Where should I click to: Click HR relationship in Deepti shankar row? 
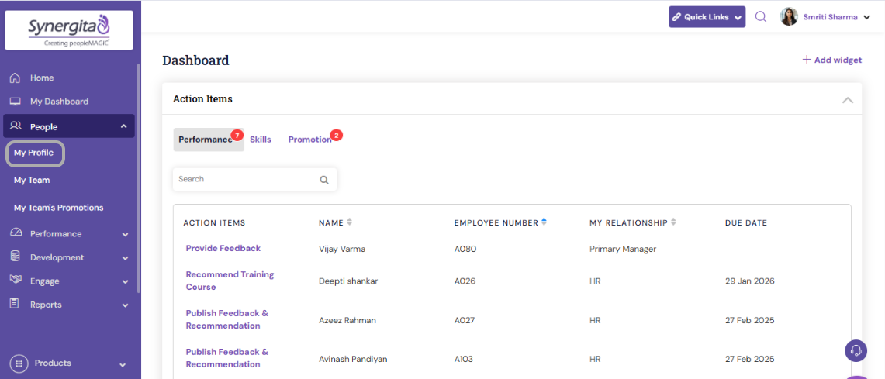[x=595, y=281]
